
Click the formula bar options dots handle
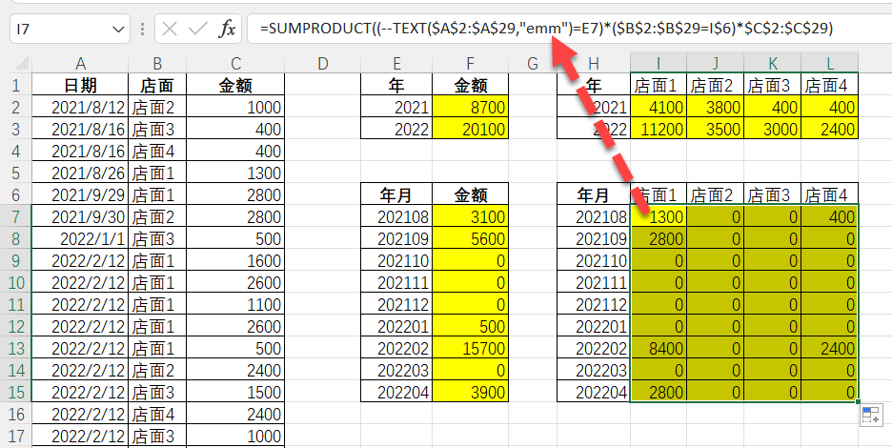pos(142,29)
